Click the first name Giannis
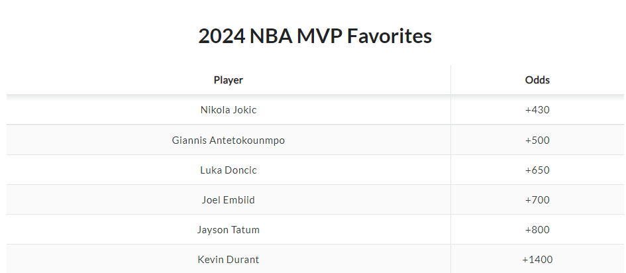This screenshot has height=273, width=626. tap(189, 140)
